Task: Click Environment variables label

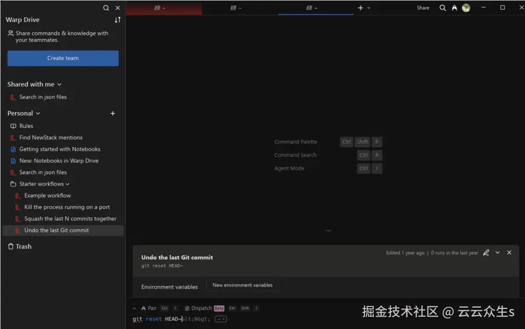Action: 169,287
